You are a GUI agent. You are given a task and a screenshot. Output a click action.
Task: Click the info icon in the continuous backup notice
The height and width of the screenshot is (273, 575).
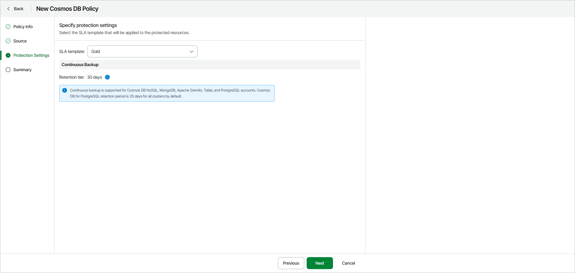coord(65,90)
